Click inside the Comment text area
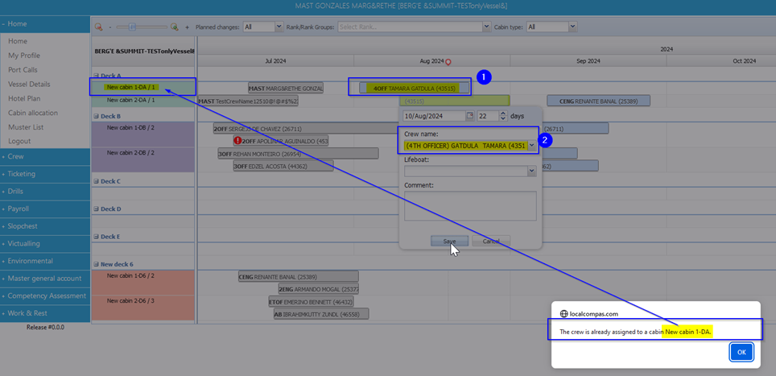The height and width of the screenshot is (376, 776). pos(470,205)
